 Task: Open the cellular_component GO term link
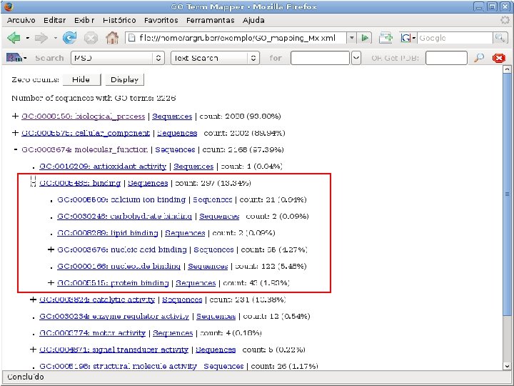point(86,133)
